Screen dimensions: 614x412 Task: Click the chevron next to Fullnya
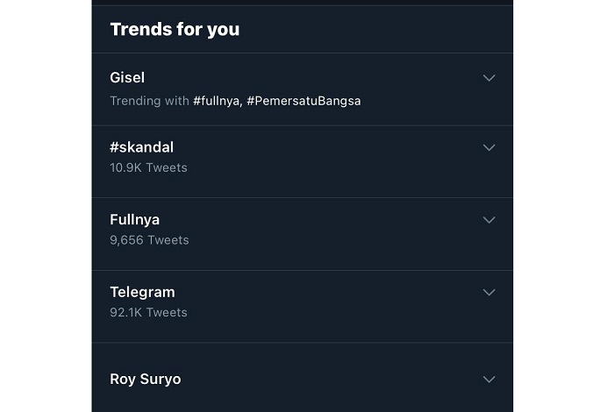click(489, 220)
